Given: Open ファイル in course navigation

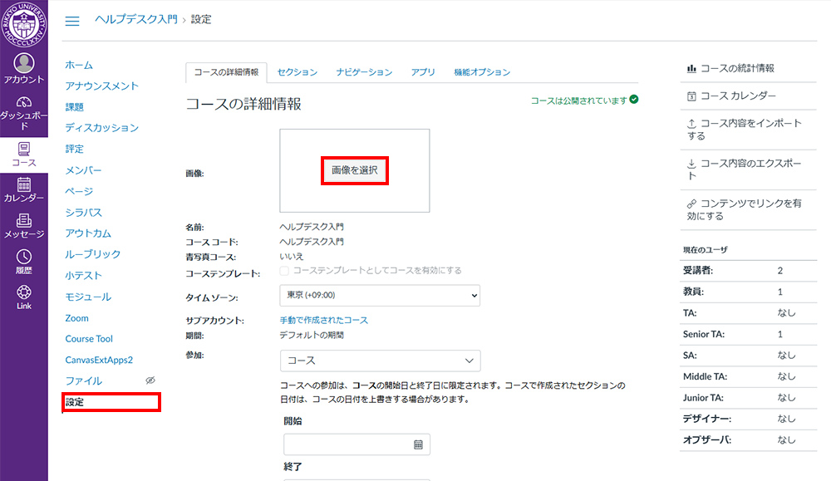Looking at the screenshot, I should [x=83, y=380].
